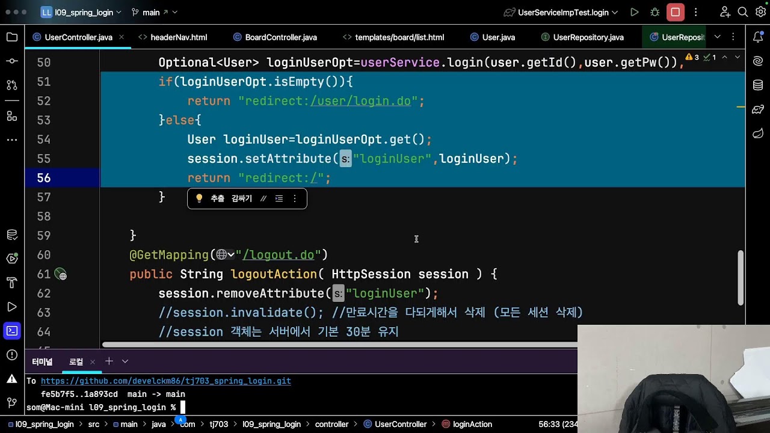Switch to BoardController.java tab
This screenshot has width=770, height=433.
pyautogui.click(x=275, y=37)
